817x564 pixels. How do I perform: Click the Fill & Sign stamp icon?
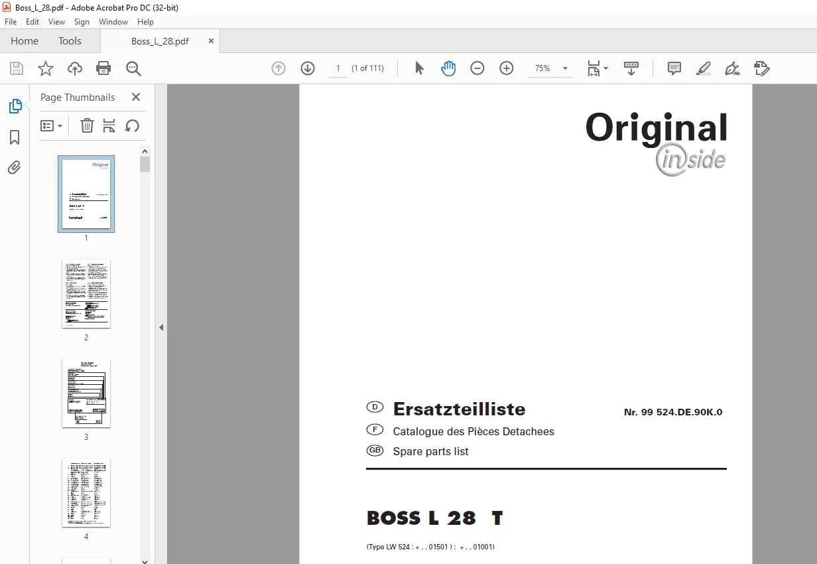(762, 68)
